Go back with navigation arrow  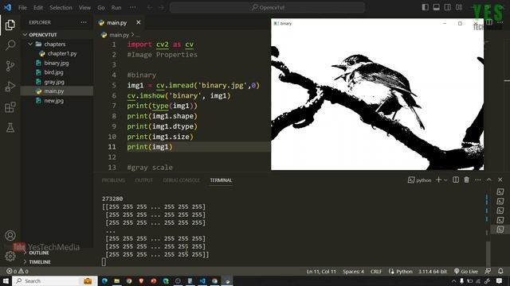point(150,7)
